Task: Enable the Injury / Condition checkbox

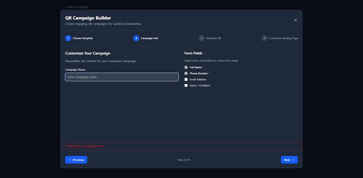Action: click(186, 85)
